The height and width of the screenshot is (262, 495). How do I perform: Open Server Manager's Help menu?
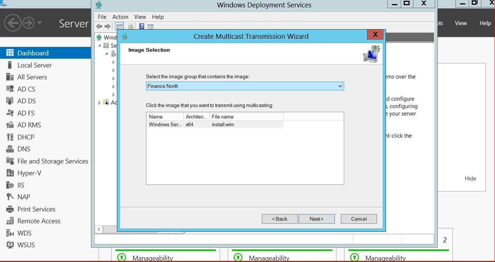click(485, 23)
